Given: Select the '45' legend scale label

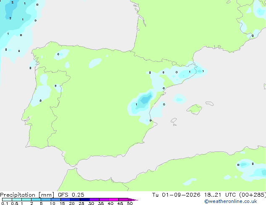Looking at the screenshot, I should pyautogui.click(x=120, y=203).
